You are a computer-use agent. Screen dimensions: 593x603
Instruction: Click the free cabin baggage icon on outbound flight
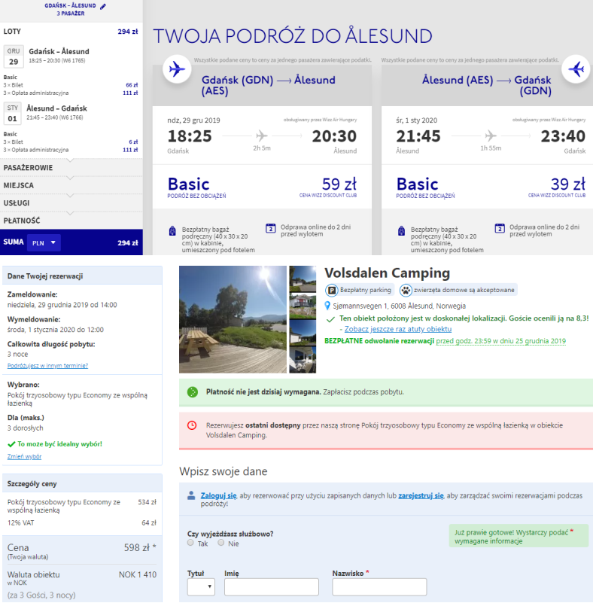tap(172, 230)
